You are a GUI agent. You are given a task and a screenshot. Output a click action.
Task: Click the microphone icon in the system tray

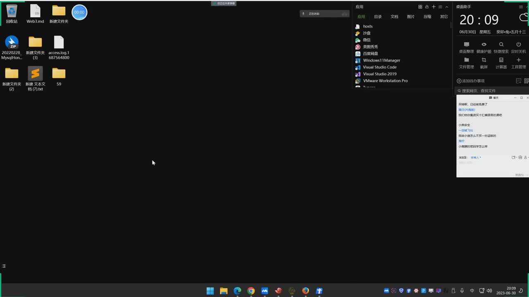coord(462,291)
